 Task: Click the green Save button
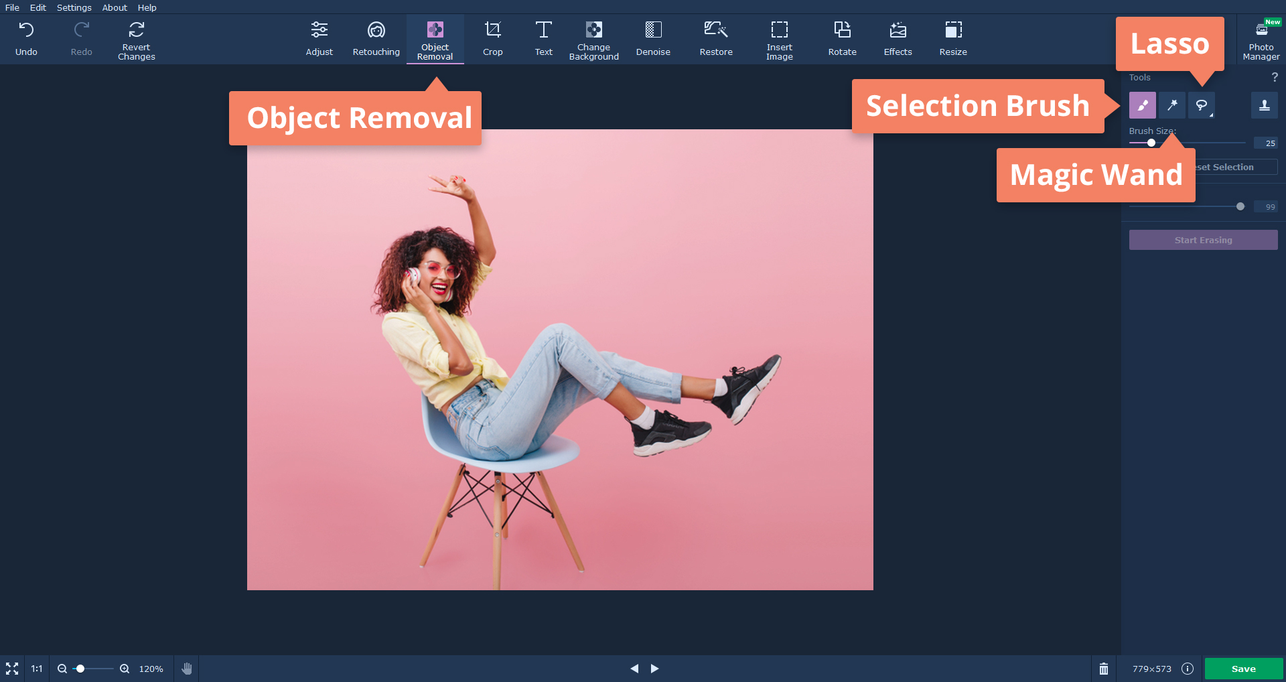(1244, 669)
